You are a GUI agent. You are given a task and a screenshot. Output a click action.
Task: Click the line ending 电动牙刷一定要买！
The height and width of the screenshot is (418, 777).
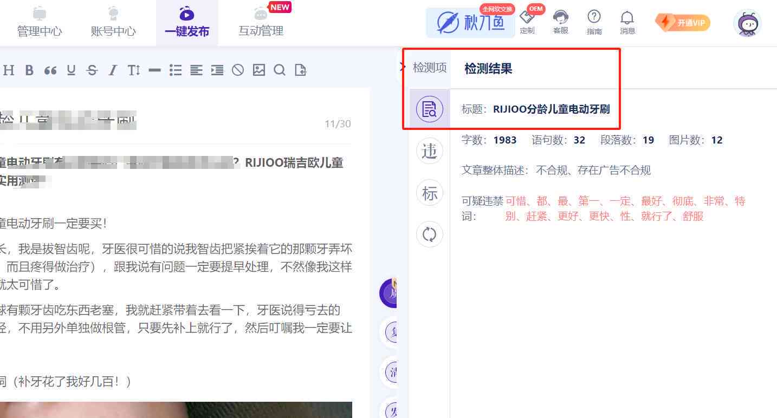click(x=54, y=223)
